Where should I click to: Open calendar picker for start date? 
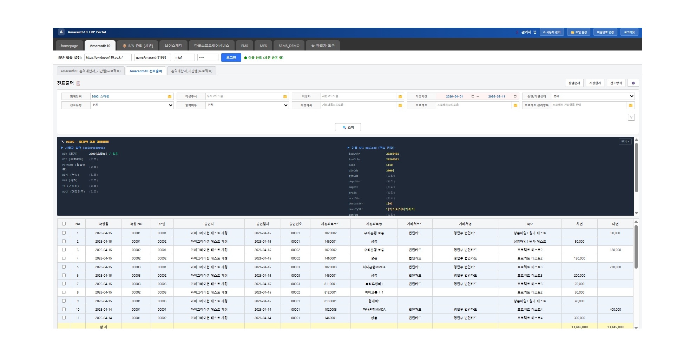click(x=473, y=96)
